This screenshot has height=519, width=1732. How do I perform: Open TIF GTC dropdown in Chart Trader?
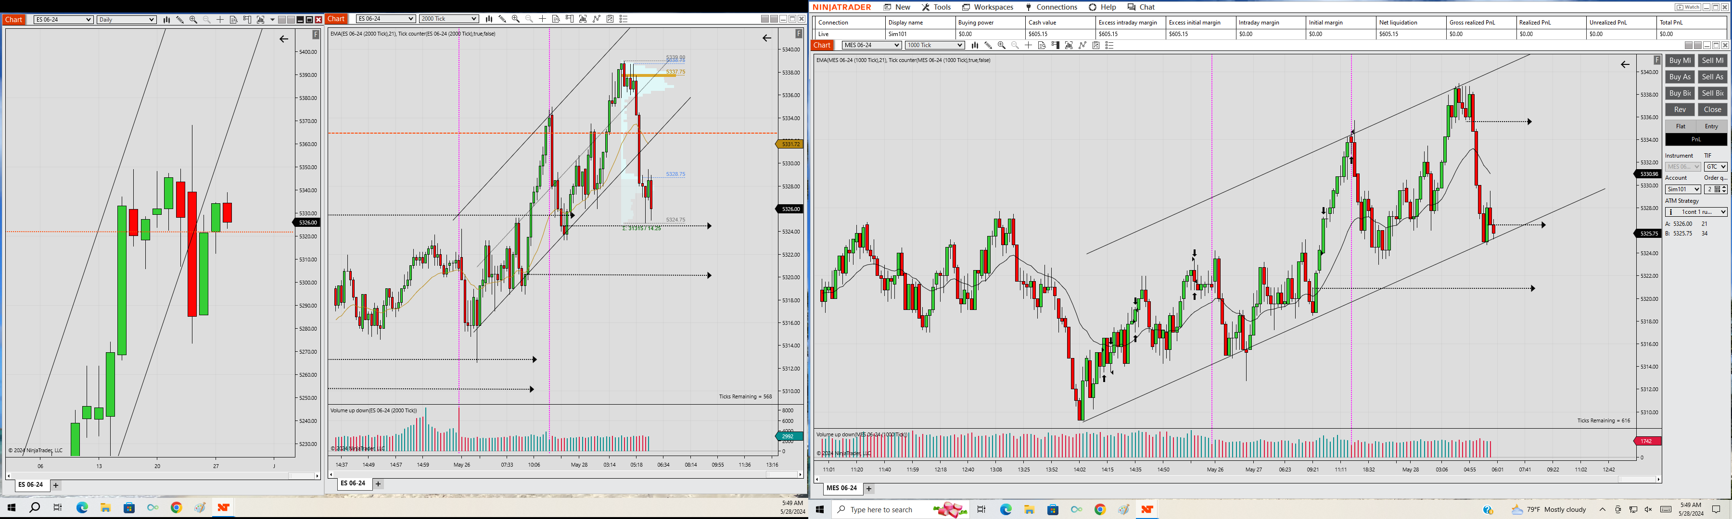coord(1715,166)
